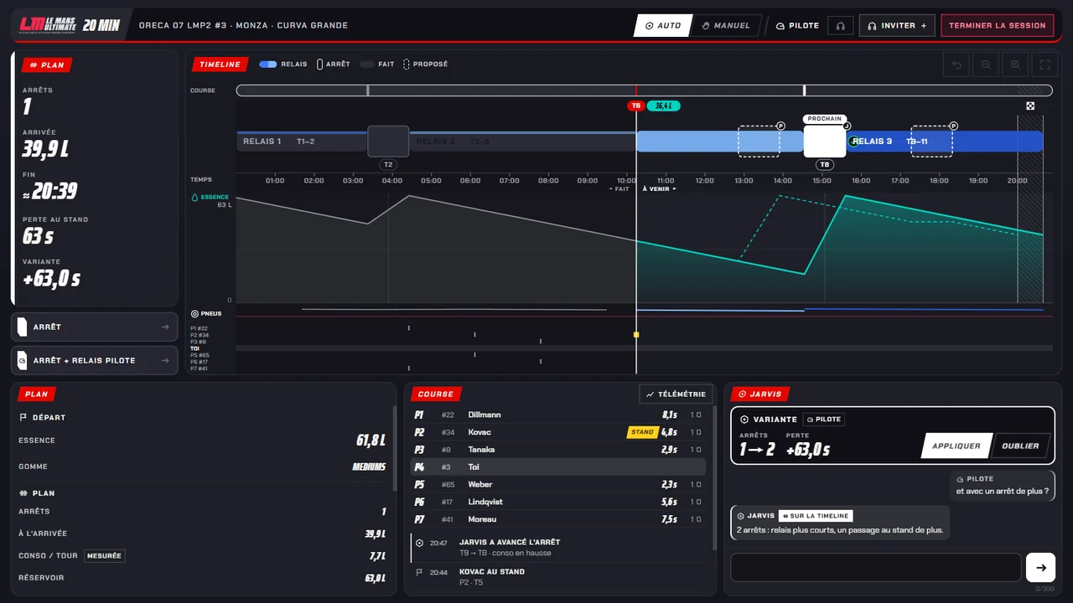This screenshot has width=1073, height=603.
Task: Send the message to Jarvis with the arrow button
Action: (1040, 567)
